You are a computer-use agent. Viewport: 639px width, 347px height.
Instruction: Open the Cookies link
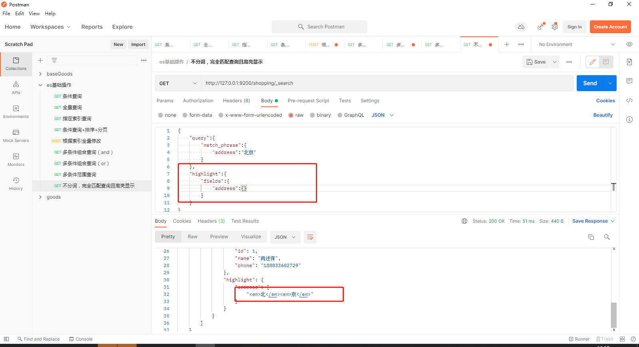(605, 101)
